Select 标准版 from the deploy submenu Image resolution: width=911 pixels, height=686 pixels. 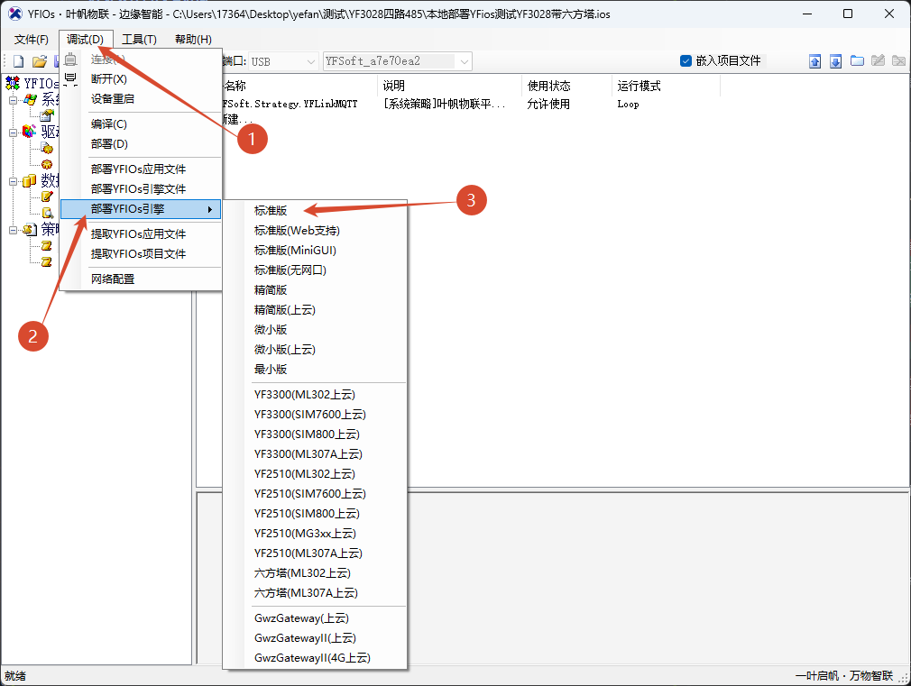click(x=272, y=210)
